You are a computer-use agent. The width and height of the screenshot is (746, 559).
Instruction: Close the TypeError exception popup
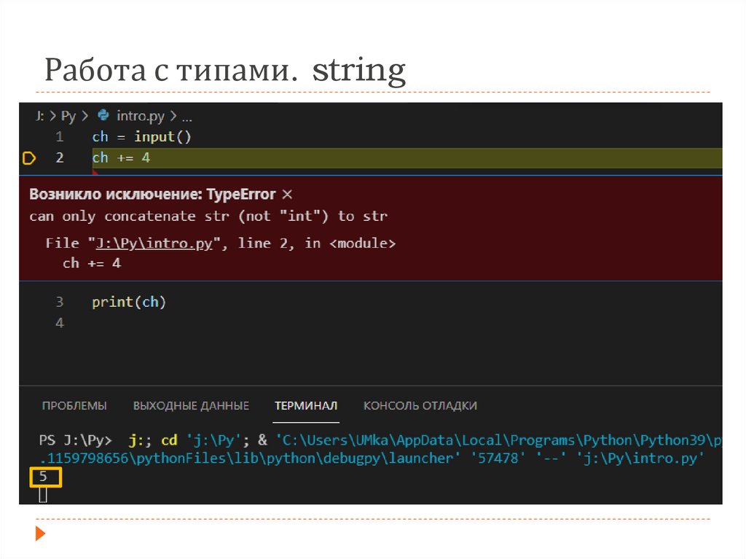[287, 195]
